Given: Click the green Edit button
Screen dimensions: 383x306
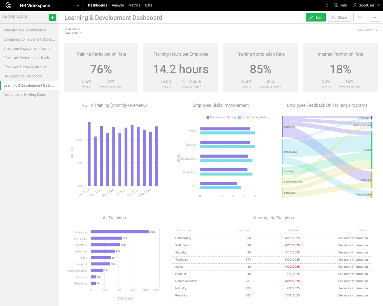Looking at the screenshot, I should tap(315, 17).
